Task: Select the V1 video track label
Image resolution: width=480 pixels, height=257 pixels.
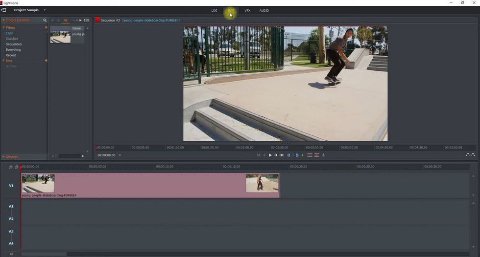Action: [11, 186]
